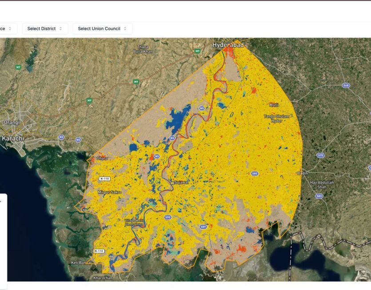Click the Tando Ghulam Hyder label
Image resolution: width=371 pixels, height=290 pixels.
(276, 118)
